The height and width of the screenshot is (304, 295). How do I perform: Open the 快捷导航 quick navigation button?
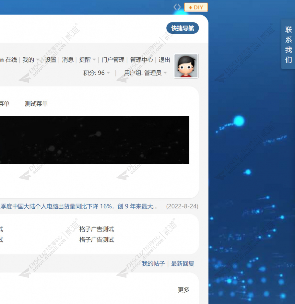tap(183, 28)
